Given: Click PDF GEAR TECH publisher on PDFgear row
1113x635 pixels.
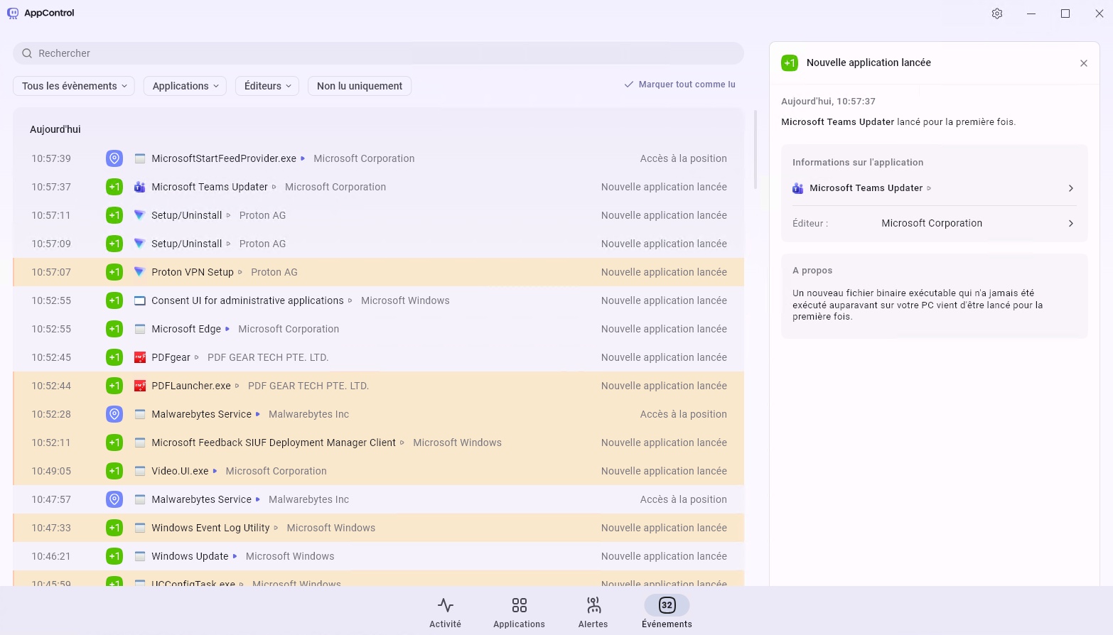Looking at the screenshot, I should click(268, 357).
